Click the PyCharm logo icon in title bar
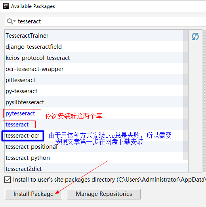This screenshot has width=206, height=207. pos(6,6)
